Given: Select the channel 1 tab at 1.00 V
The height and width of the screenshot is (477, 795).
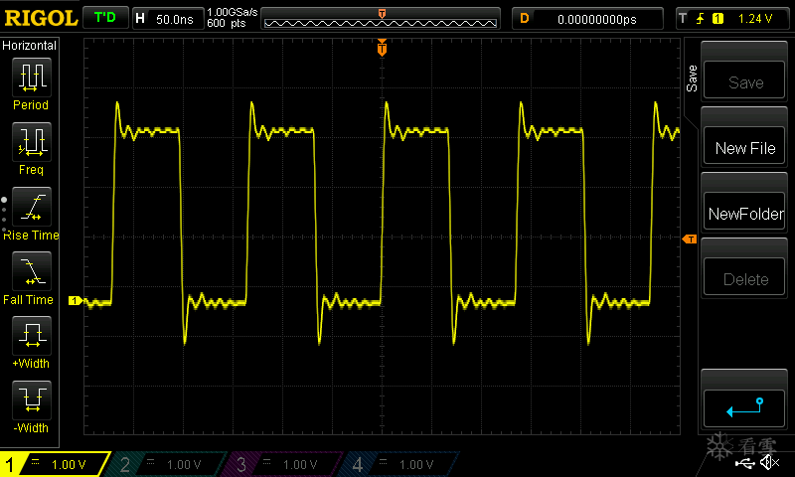Looking at the screenshot, I should coord(54,464).
